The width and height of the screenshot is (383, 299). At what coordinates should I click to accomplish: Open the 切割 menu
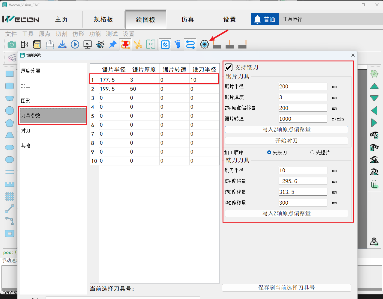(61, 34)
